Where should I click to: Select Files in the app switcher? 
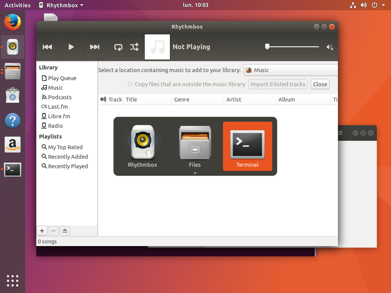pyautogui.click(x=195, y=146)
